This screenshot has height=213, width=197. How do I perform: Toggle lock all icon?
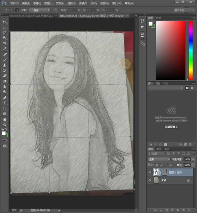[x=171, y=165]
